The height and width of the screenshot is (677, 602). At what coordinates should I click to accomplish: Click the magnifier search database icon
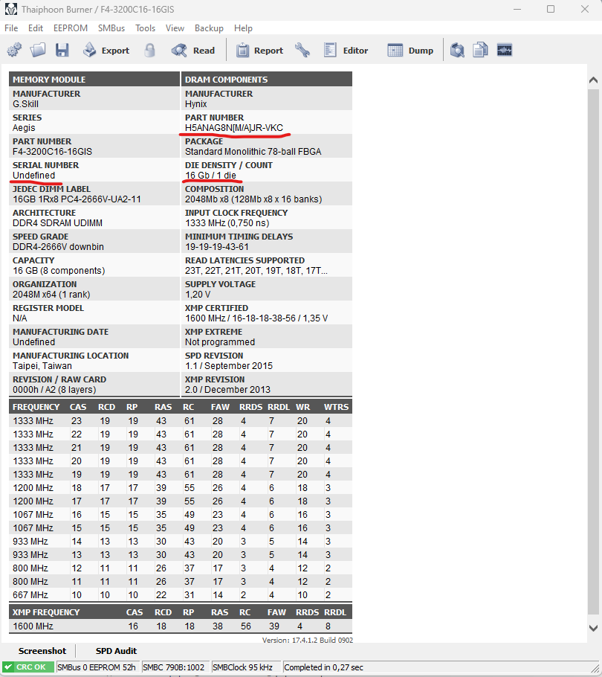click(x=457, y=50)
